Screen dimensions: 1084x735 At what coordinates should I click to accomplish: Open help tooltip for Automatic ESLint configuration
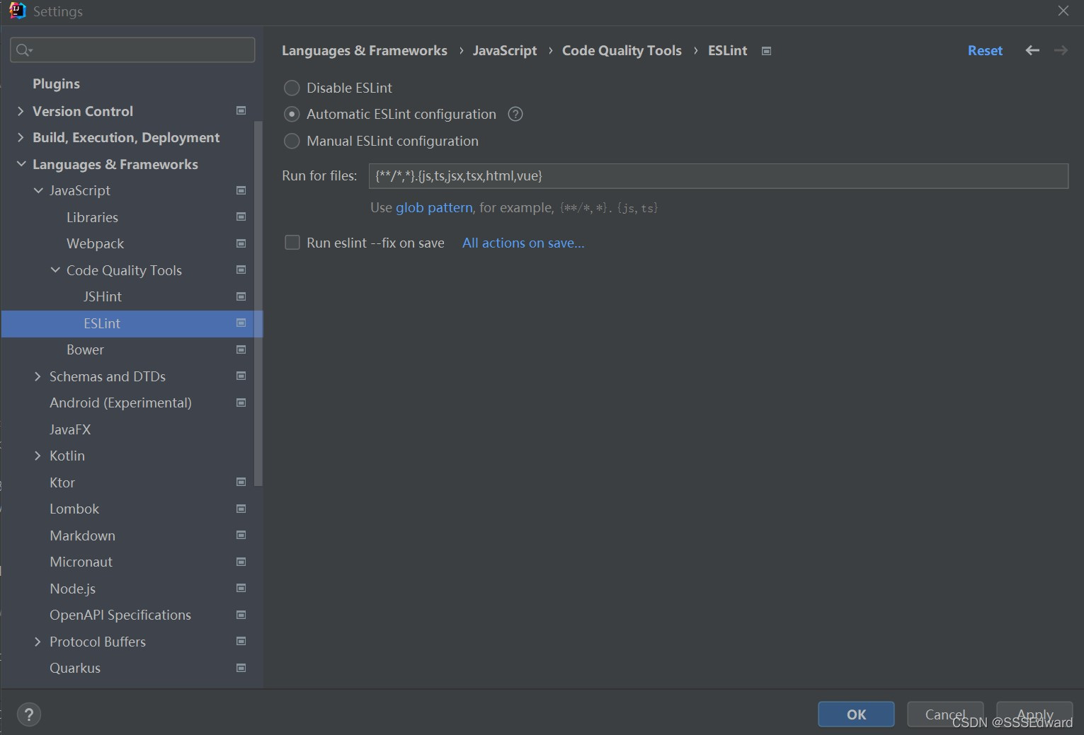(515, 114)
